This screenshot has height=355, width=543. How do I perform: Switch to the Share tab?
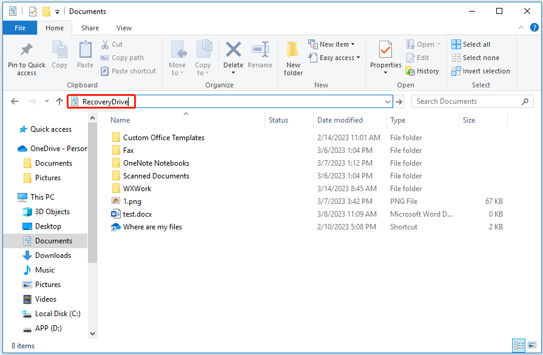[x=90, y=27]
